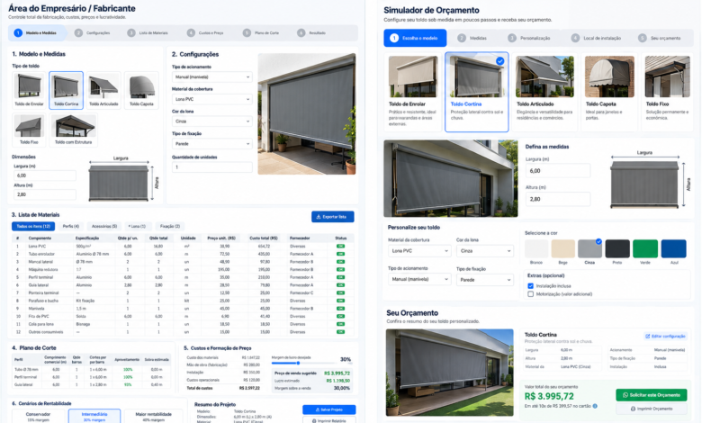Viewport: 702px width, 423px height.
Task: Pick the Azul color swatch
Action: (x=674, y=249)
